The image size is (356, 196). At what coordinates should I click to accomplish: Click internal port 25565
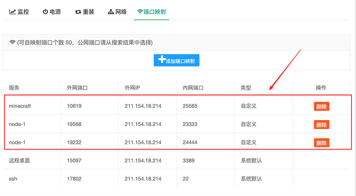[x=190, y=106]
